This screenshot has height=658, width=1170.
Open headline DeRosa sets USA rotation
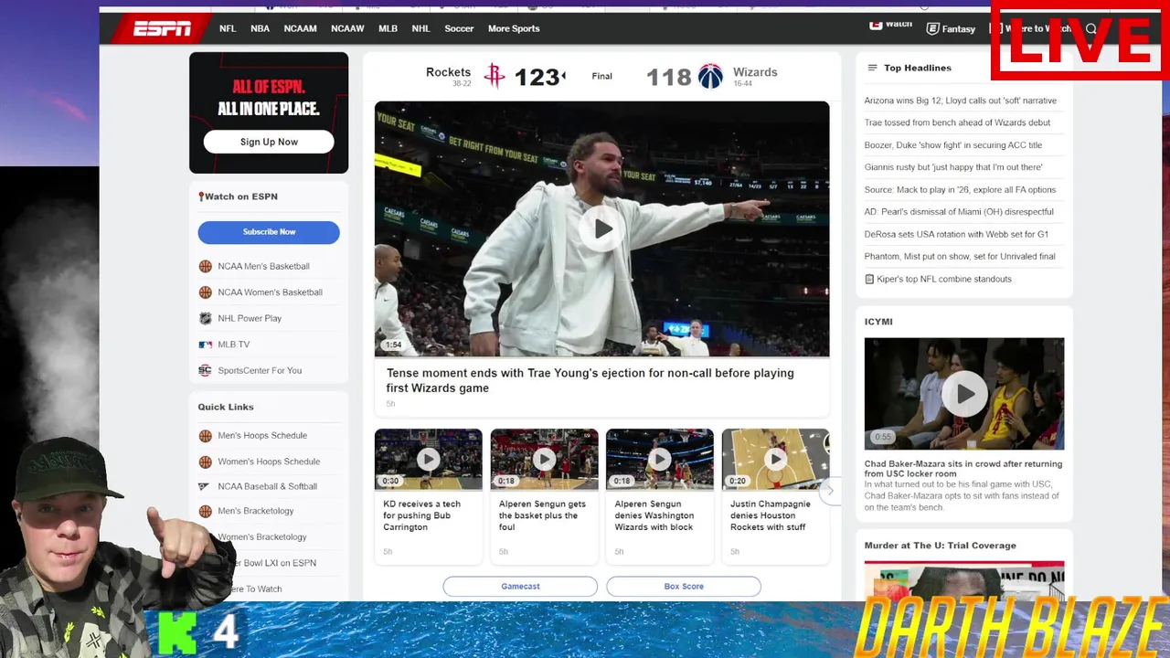point(956,234)
